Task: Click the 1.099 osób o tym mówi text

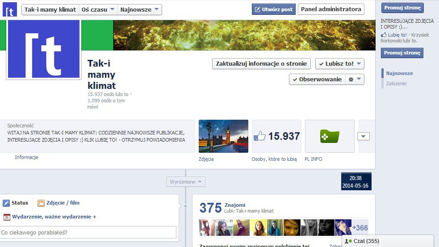Action: (x=106, y=104)
